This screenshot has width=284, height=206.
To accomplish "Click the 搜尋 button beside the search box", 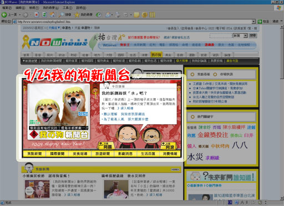I will click(253, 35).
